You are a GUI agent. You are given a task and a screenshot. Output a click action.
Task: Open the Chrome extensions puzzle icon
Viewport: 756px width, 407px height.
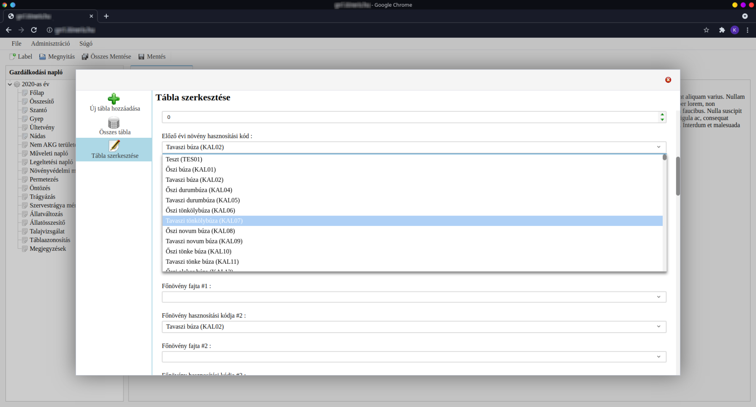click(722, 30)
